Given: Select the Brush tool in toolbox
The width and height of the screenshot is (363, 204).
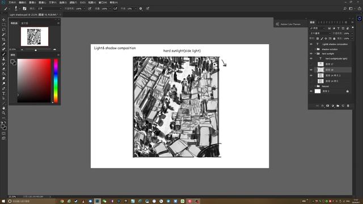Looking at the screenshot, I should [4, 54].
